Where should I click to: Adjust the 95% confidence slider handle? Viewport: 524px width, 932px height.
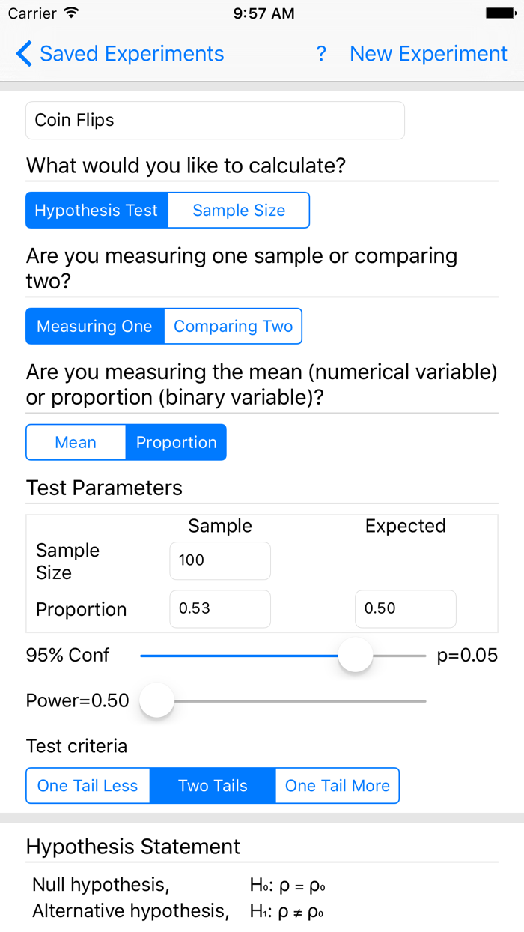[x=355, y=655]
